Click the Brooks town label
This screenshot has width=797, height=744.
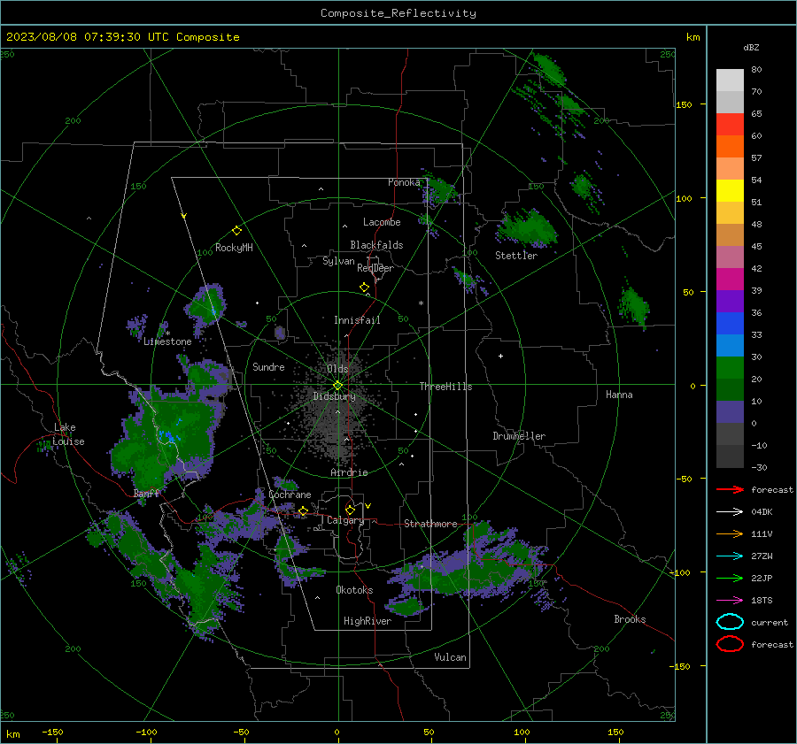pos(630,619)
